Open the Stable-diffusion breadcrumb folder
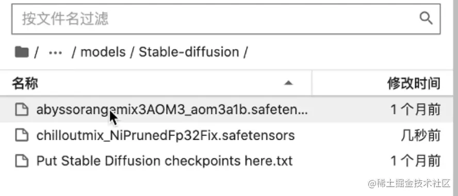 click(189, 52)
